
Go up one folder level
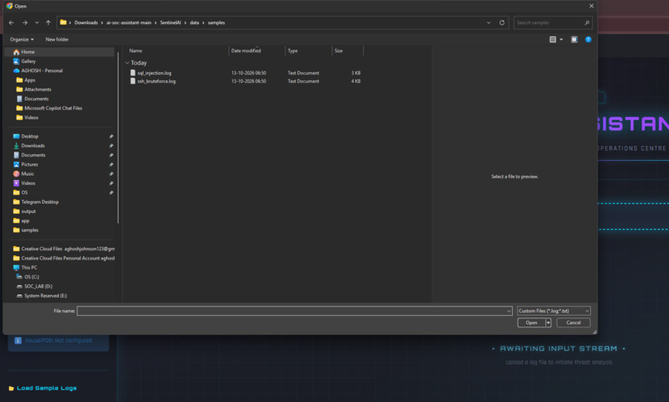pos(48,22)
